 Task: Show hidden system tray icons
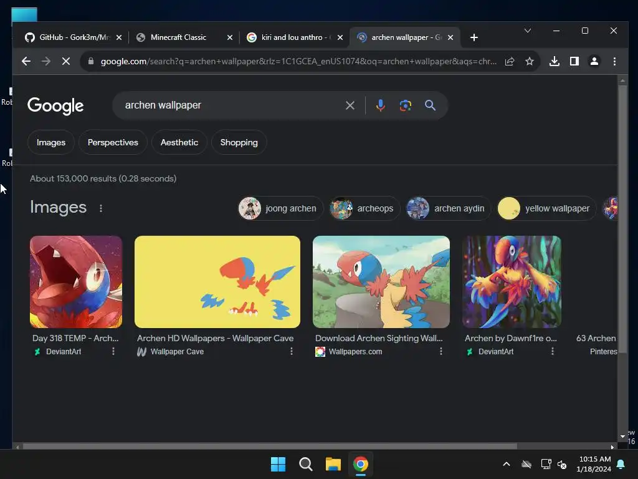[x=506, y=464]
